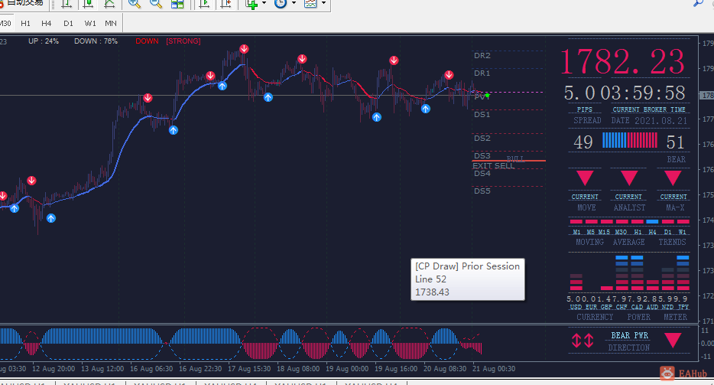Image resolution: width=714 pixels, height=385 pixels.
Task: Click the CURRENT MOVE down triangle
Action: pyautogui.click(x=585, y=178)
